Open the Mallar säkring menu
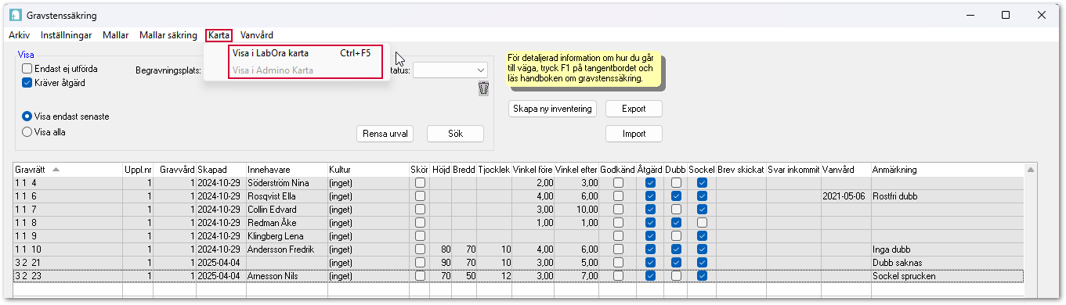The image size is (1066, 305). (x=168, y=35)
